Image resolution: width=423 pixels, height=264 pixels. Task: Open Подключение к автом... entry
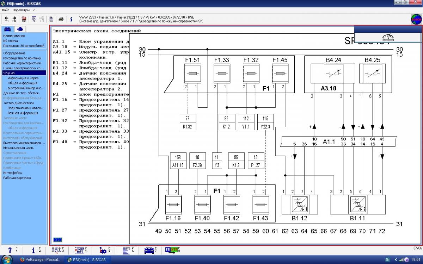click(26, 108)
